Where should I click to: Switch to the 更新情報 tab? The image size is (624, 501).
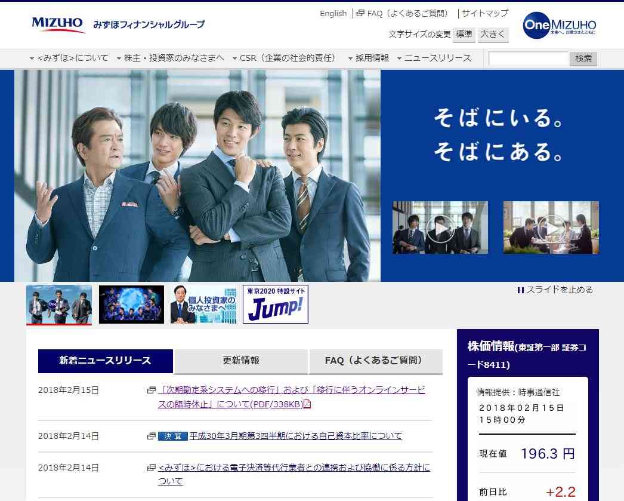pos(241,361)
